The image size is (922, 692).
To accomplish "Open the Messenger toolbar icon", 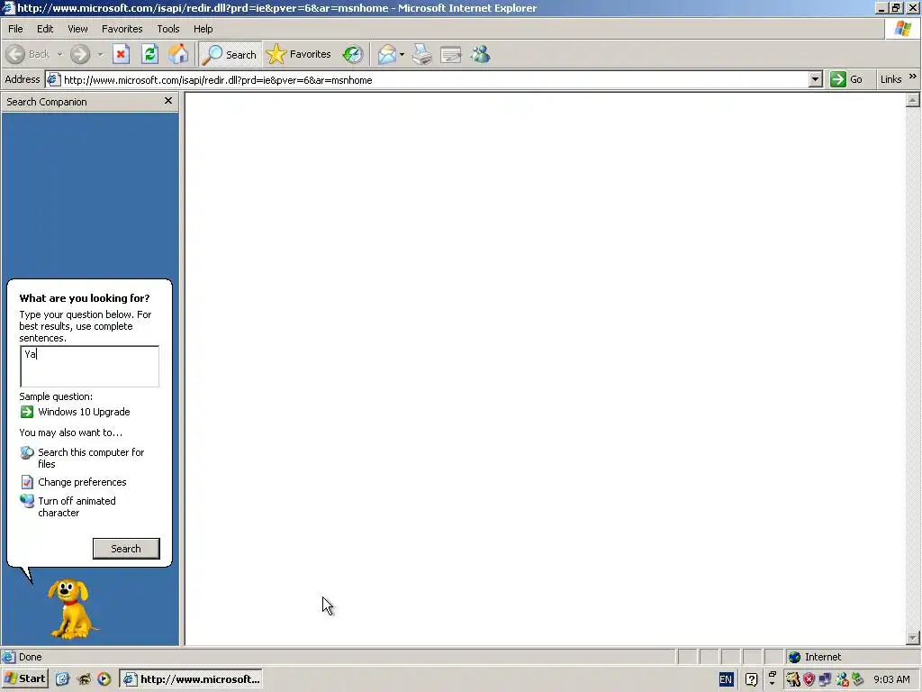I will 481,55.
